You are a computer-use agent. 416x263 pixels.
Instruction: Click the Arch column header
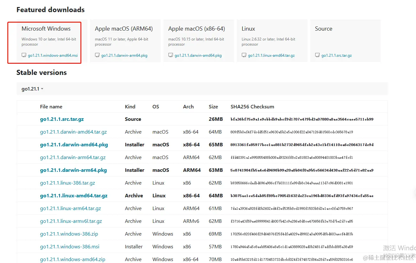coord(188,107)
